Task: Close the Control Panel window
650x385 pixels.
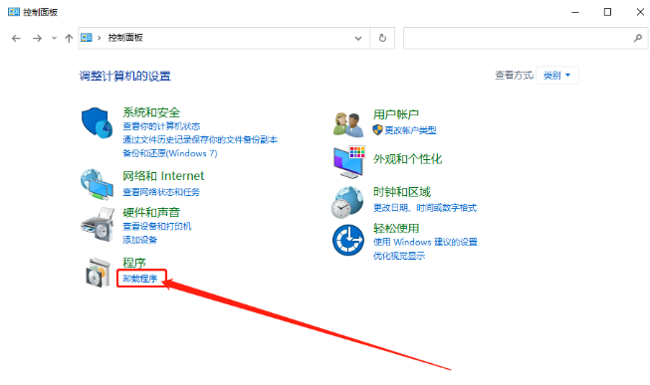Action: click(x=640, y=12)
